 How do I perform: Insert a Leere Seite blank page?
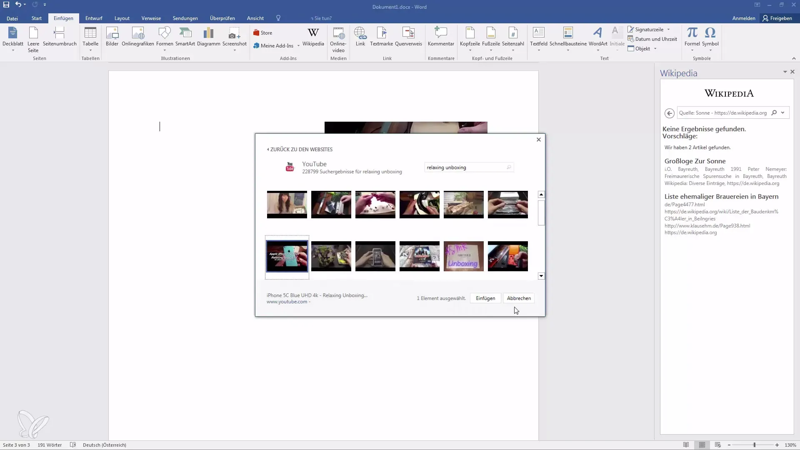coord(33,40)
